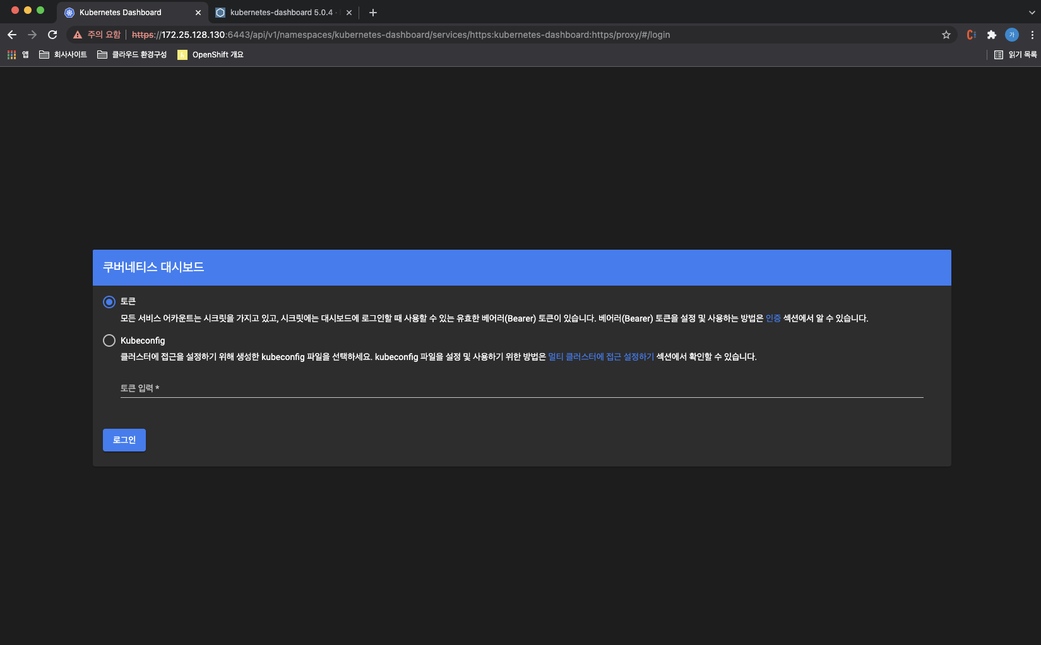Screen dimensions: 1041x645
Task: Close the kubernetes-dashboard 5.0.4 tab
Action: click(x=349, y=13)
